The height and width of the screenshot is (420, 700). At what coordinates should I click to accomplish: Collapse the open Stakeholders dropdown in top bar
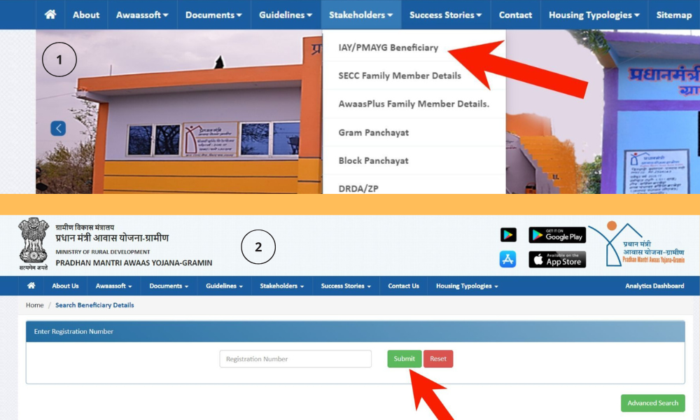pos(361,15)
